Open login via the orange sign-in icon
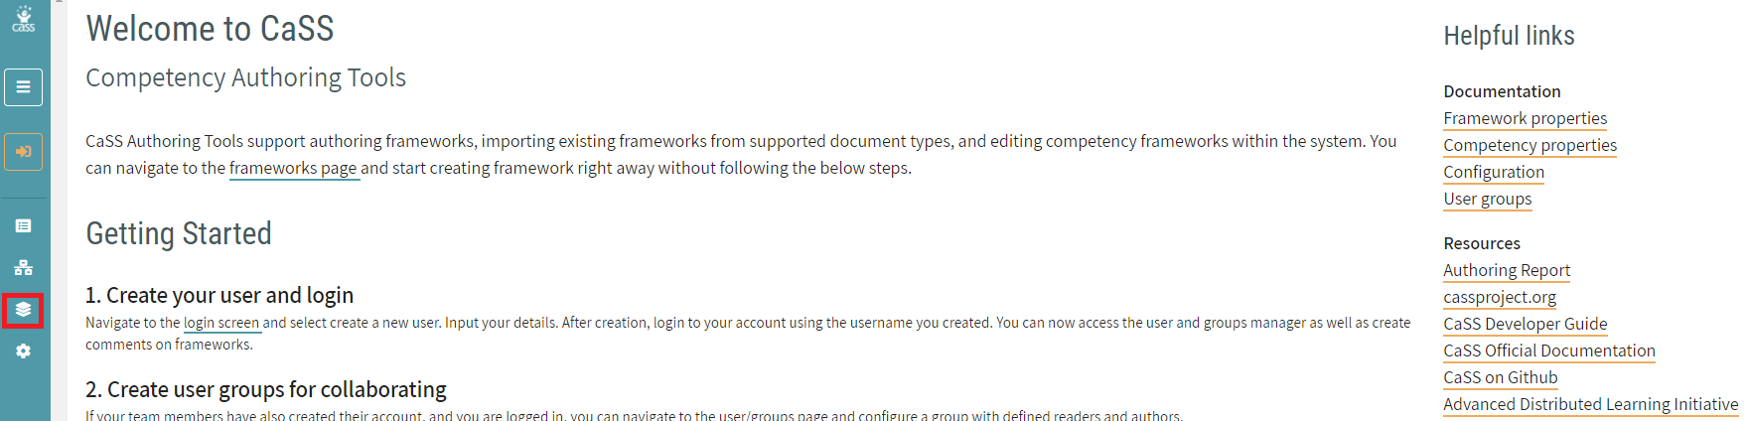This screenshot has width=1749, height=421. click(x=24, y=152)
